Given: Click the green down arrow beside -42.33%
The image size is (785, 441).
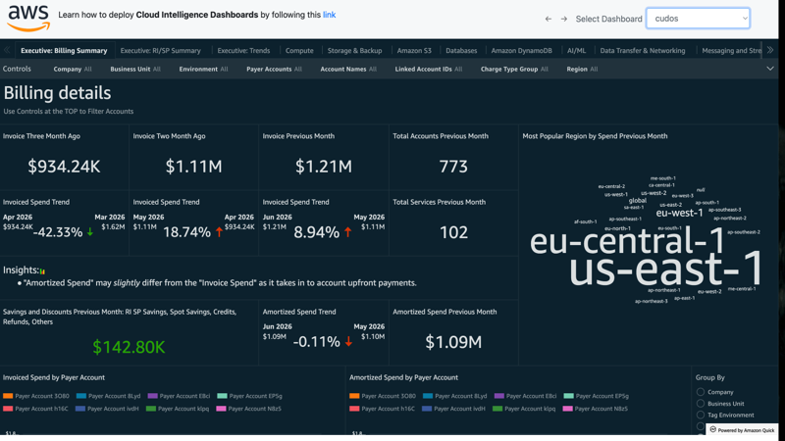Looking at the screenshot, I should (90, 232).
